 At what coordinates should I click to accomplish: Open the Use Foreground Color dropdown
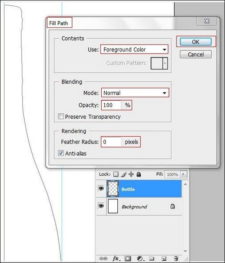coord(134,49)
